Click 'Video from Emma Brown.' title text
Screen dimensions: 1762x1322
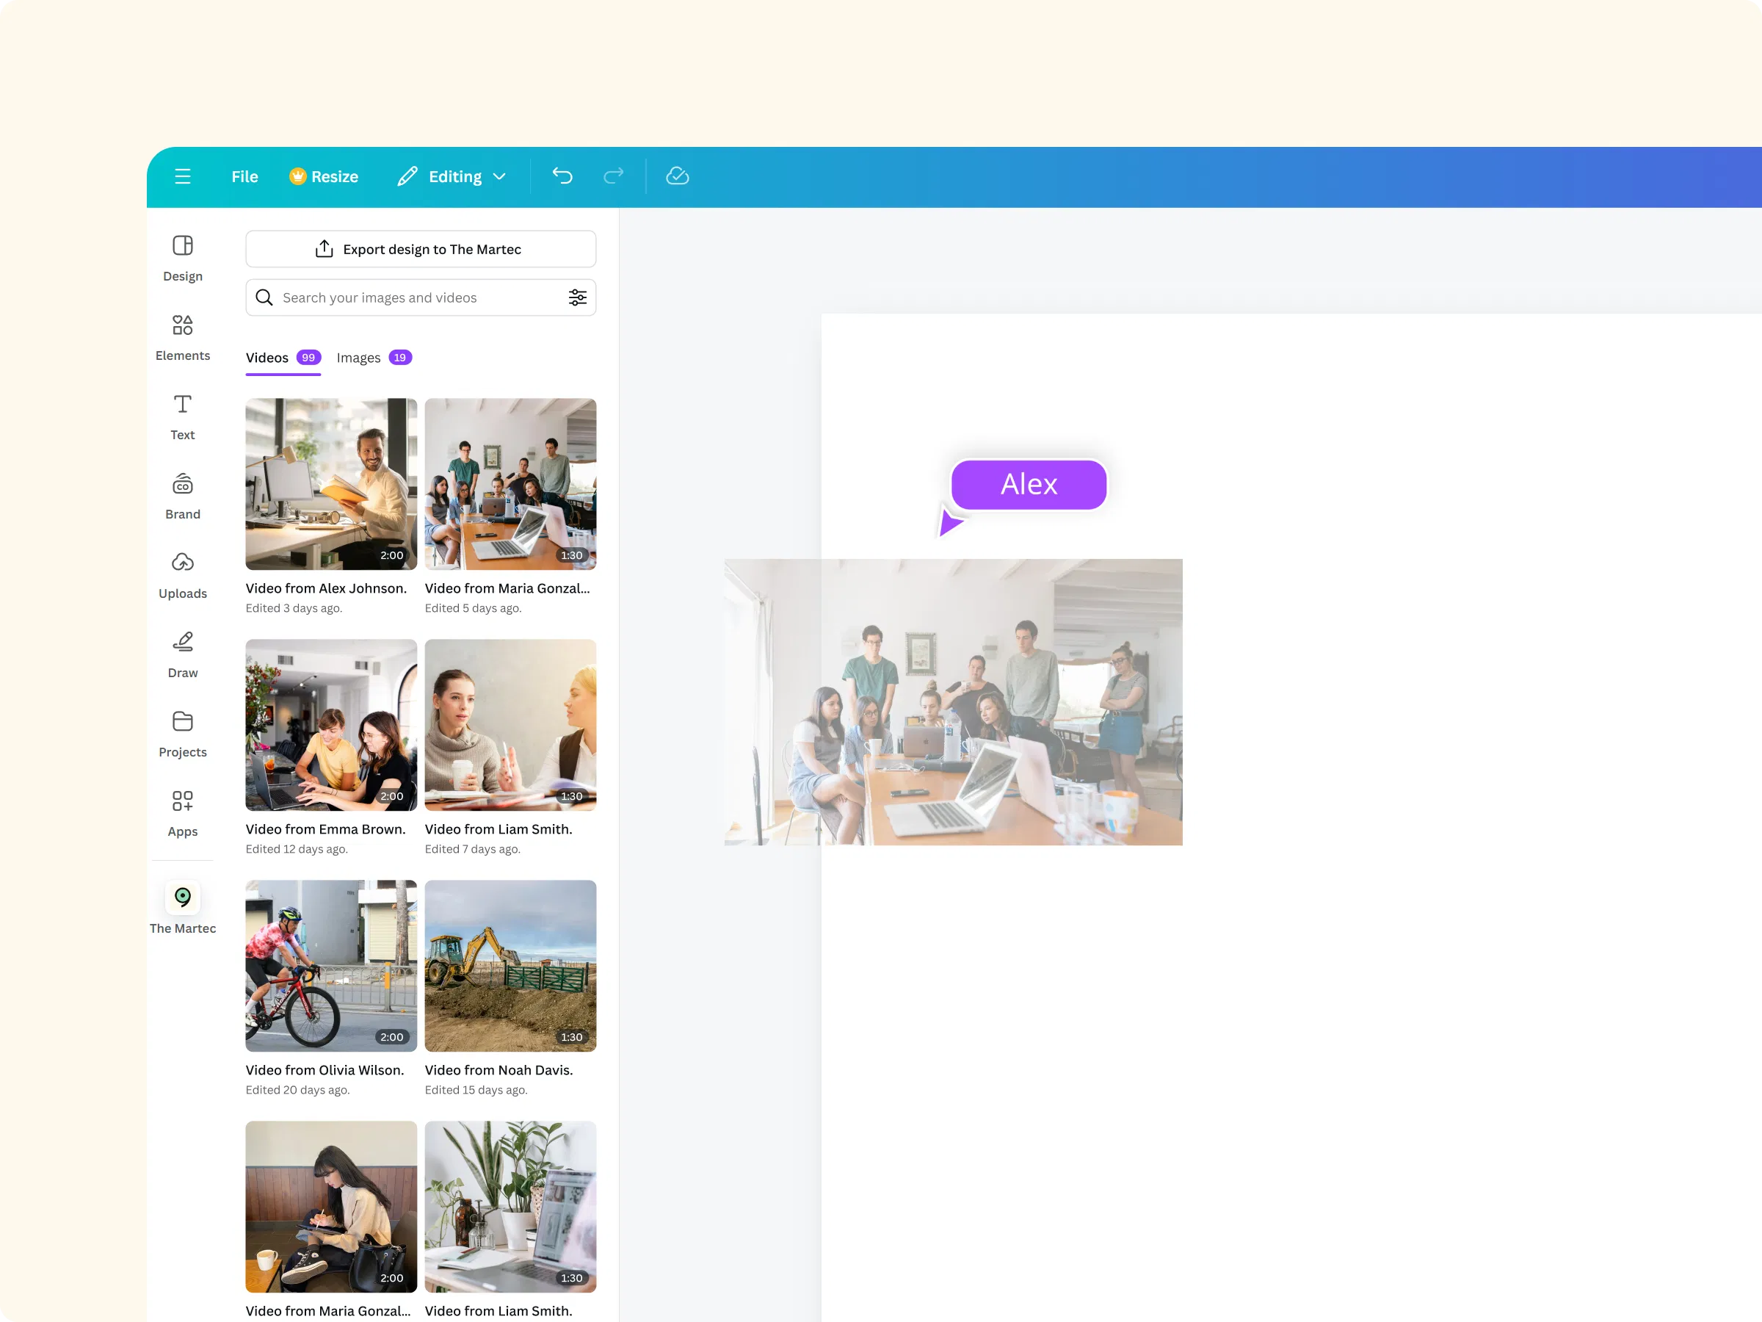point(325,828)
